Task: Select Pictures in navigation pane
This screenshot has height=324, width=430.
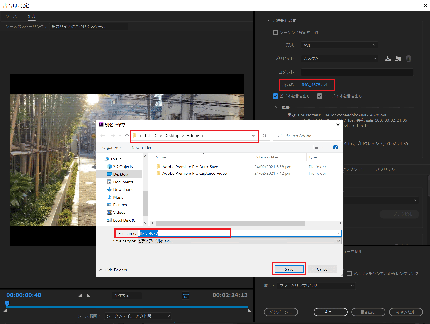Action: pyautogui.click(x=117, y=205)
